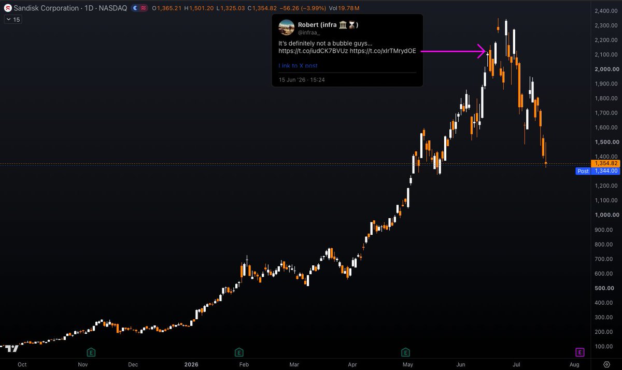The height and width of the screenshot is (370, 622).
Task: Click the tweet timestamp 15 Jun '26 · 15:24
Action: coord(302,80)
